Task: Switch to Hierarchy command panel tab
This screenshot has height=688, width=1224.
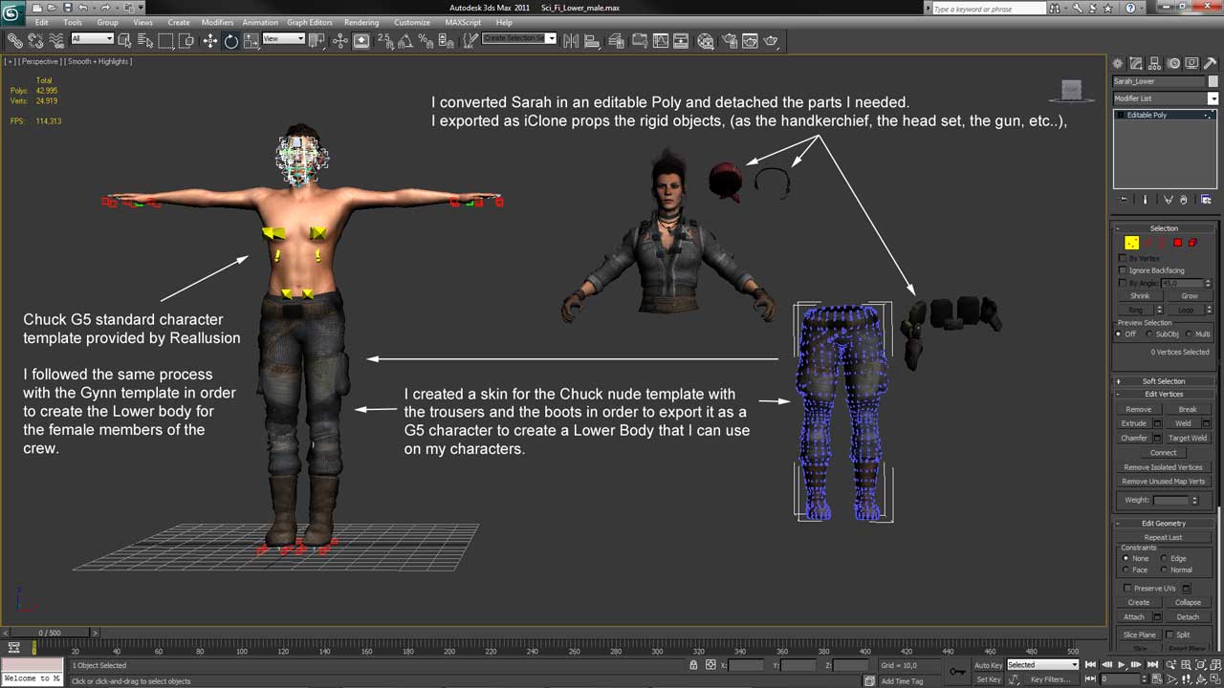Action: point(1153,63)
